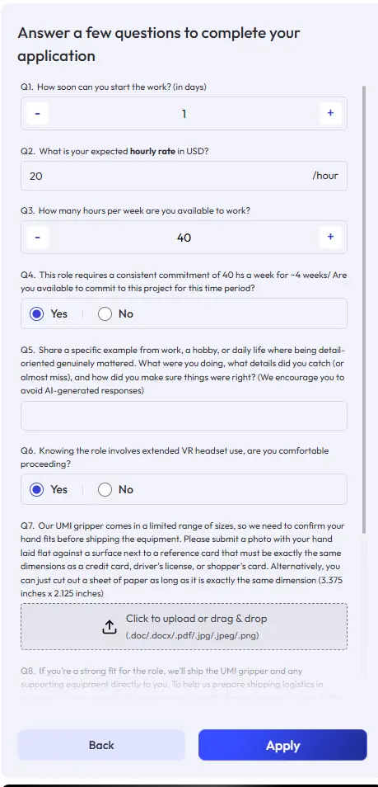Increase weekly hours using plus button

[330, 238]
